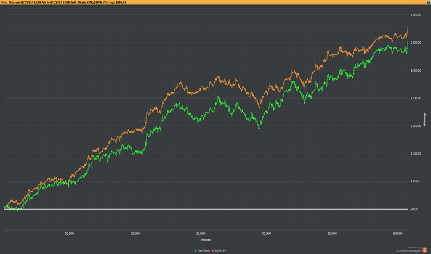Image resolution: width=431 pixels, height=254 pixels.
Task: Toggle the All-In EV legend entry
Action: (x=219, y=251)
